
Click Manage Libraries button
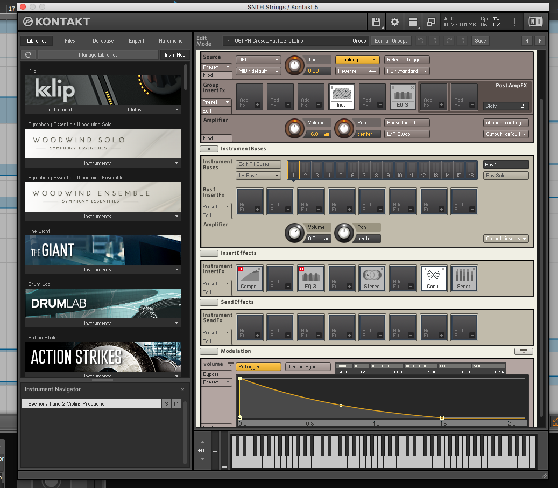[x=98, y=54]
